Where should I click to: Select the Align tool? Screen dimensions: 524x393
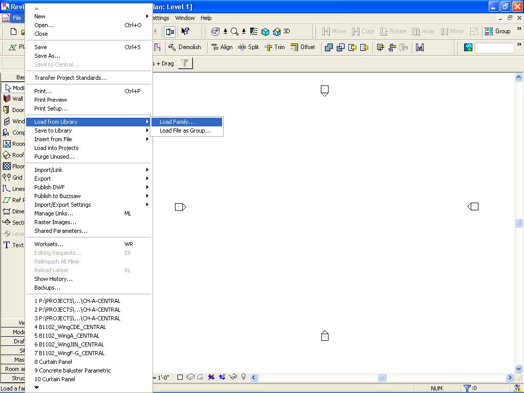click(x=222, y=47)
